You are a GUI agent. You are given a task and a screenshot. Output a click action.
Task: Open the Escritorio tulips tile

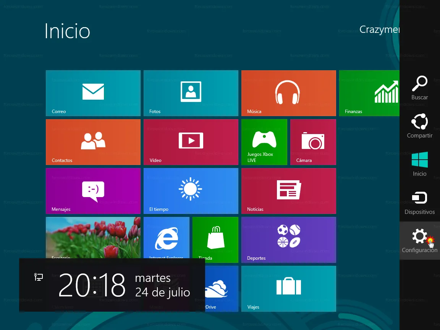tap(93, 238)
